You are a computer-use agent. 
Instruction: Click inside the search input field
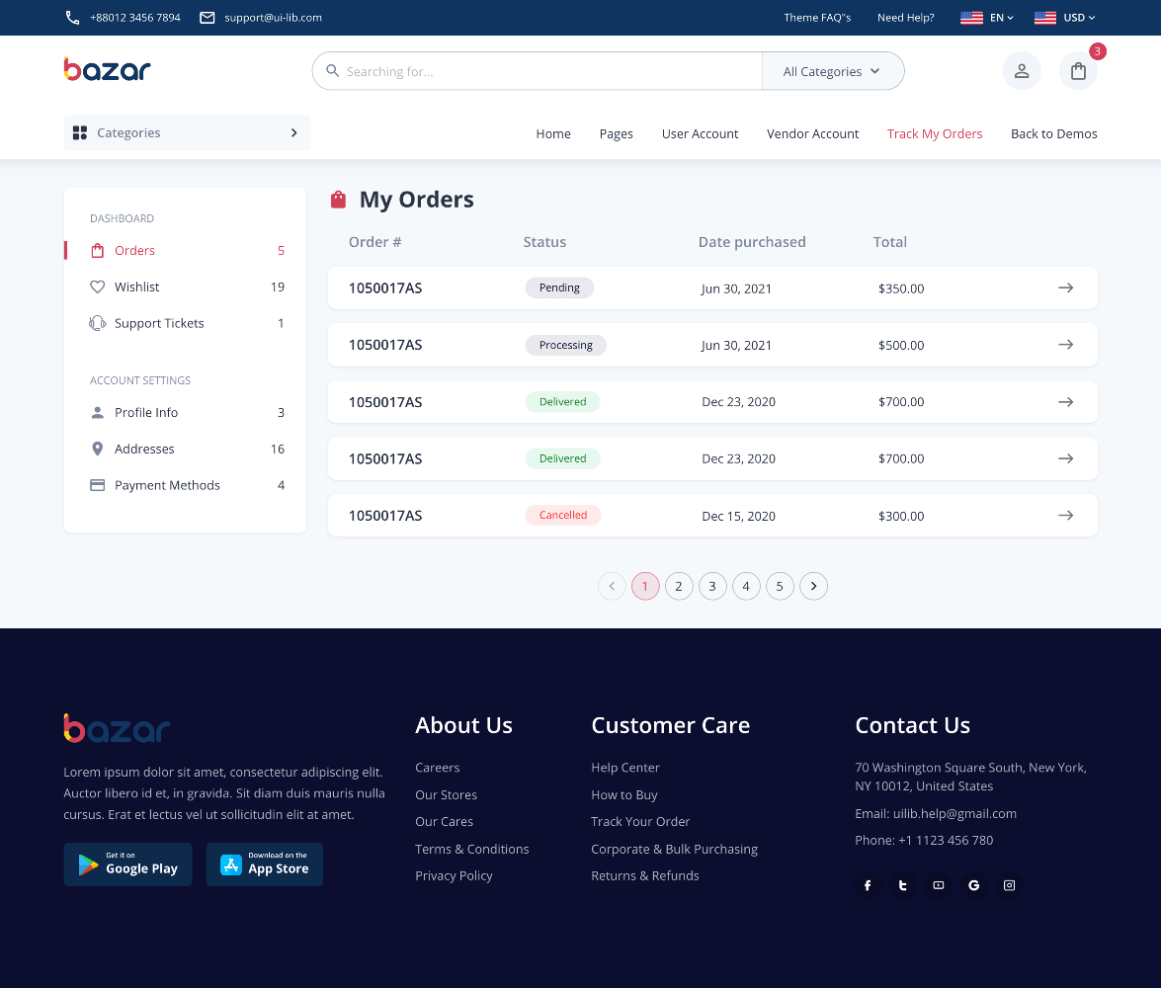[543, 71]
